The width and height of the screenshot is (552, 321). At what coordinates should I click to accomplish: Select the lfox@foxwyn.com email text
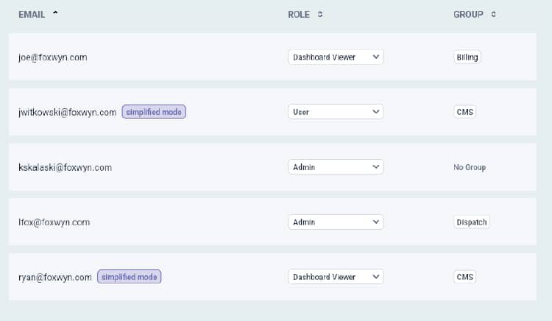[x=54, y=222]
